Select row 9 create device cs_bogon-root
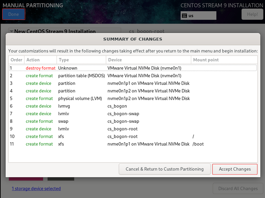265x198 pixels. [133, 129]
